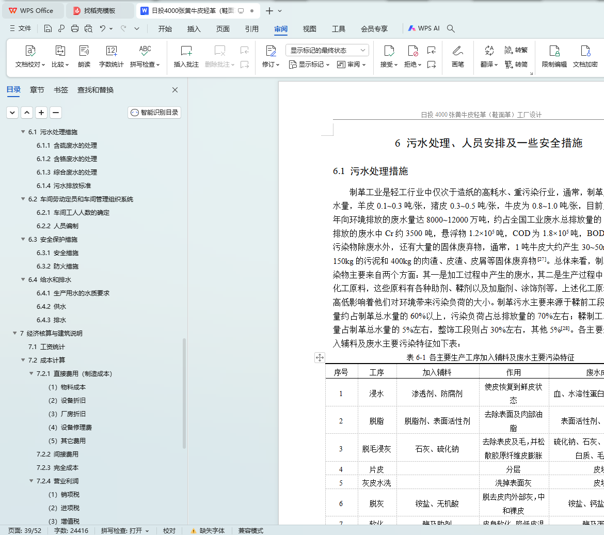604x535 pixels.
Task: Click the expand-level plus button
Action: pyautogui.click(x=41, y=113)
